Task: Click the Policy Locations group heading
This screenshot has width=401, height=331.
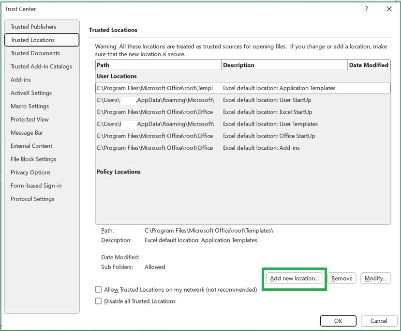Action: tap(119, 172)
